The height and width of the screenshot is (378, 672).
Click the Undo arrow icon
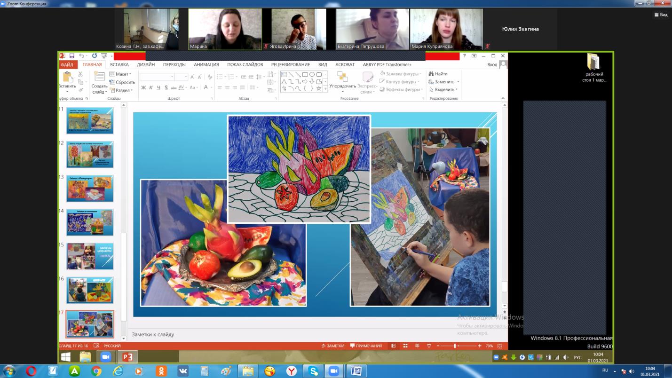click(81, 56)
